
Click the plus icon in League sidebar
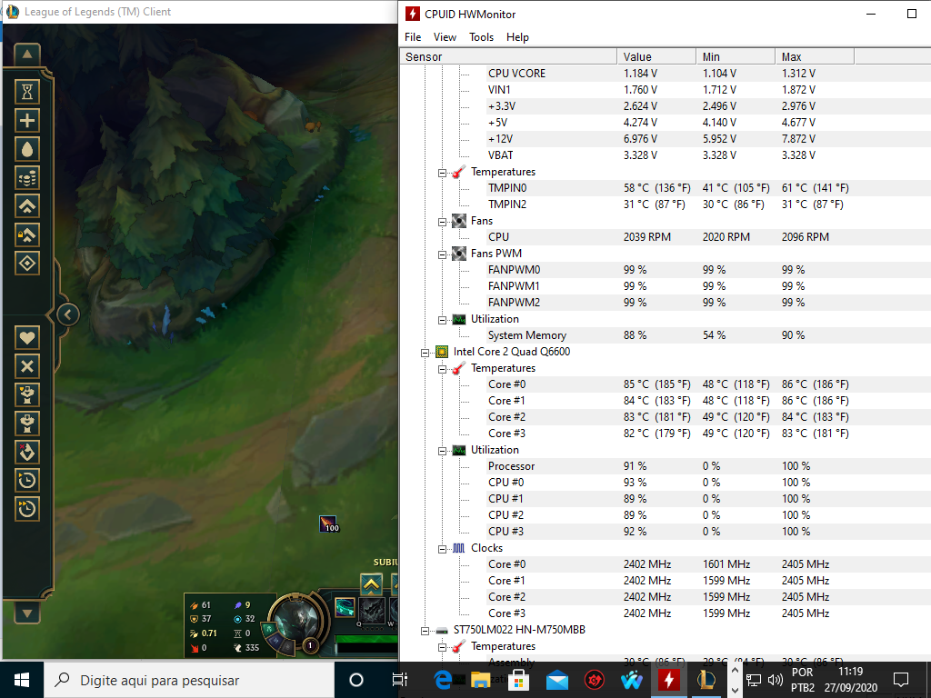[x=27, y=121]
